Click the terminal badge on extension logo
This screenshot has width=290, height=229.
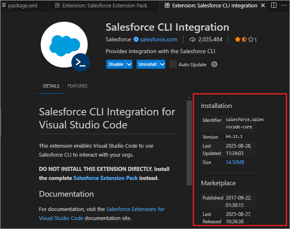point(81,63)
